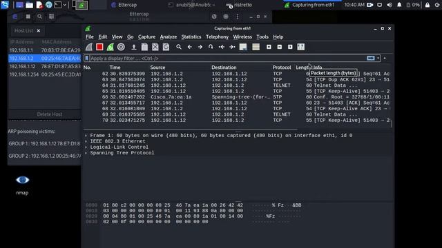Open the Ettercap hosts list icon
Screen dimensions: 442x248
tap(51, 17)
